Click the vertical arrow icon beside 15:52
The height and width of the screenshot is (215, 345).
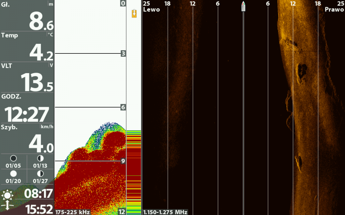coord(8,207)
